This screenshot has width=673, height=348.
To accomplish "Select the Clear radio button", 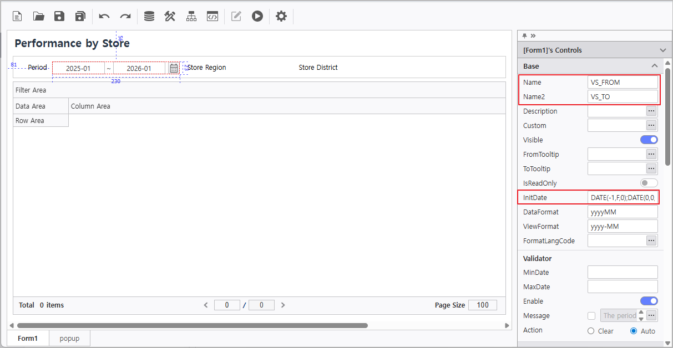I will [x=591, y=331].
